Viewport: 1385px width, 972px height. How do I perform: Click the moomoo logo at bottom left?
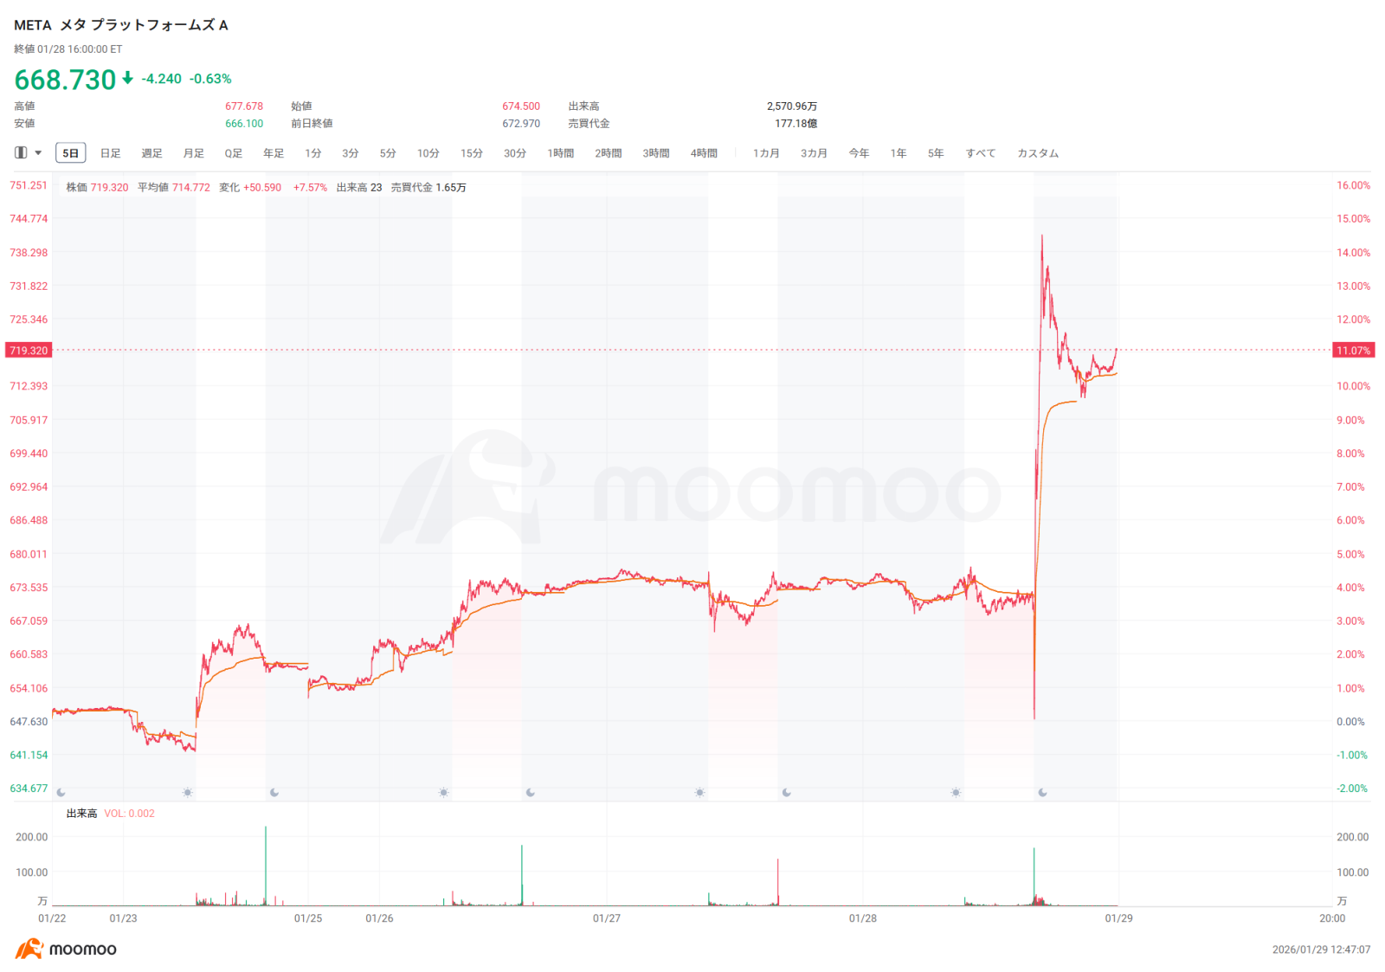[66, 949]
